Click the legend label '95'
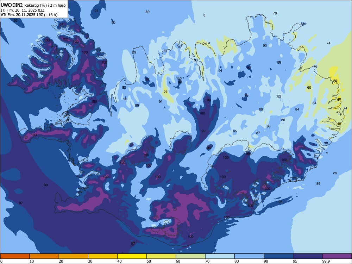This screenshot has height=264, width=352. (x=295, y=261)
